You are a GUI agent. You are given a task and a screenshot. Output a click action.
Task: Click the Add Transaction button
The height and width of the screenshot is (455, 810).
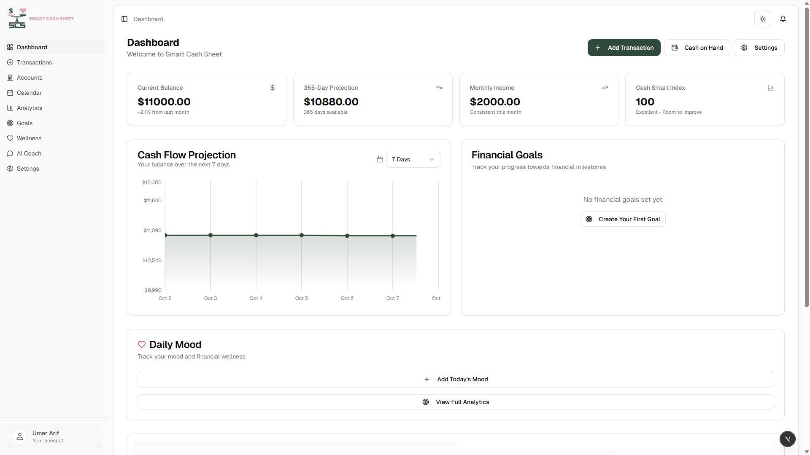[624, 48]
